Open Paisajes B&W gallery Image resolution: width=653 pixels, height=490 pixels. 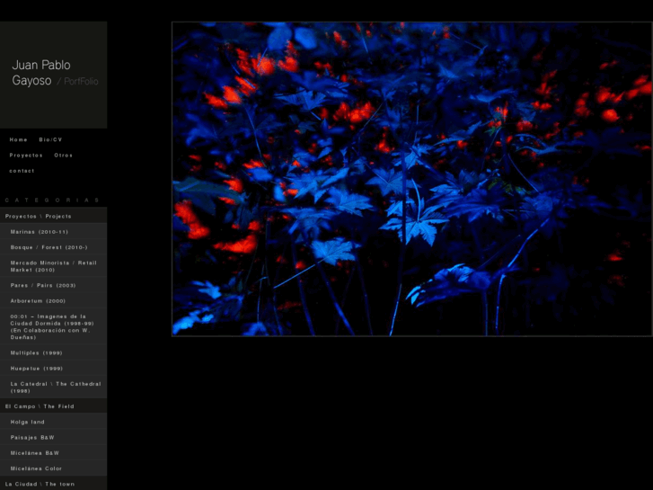pos(53,437)
